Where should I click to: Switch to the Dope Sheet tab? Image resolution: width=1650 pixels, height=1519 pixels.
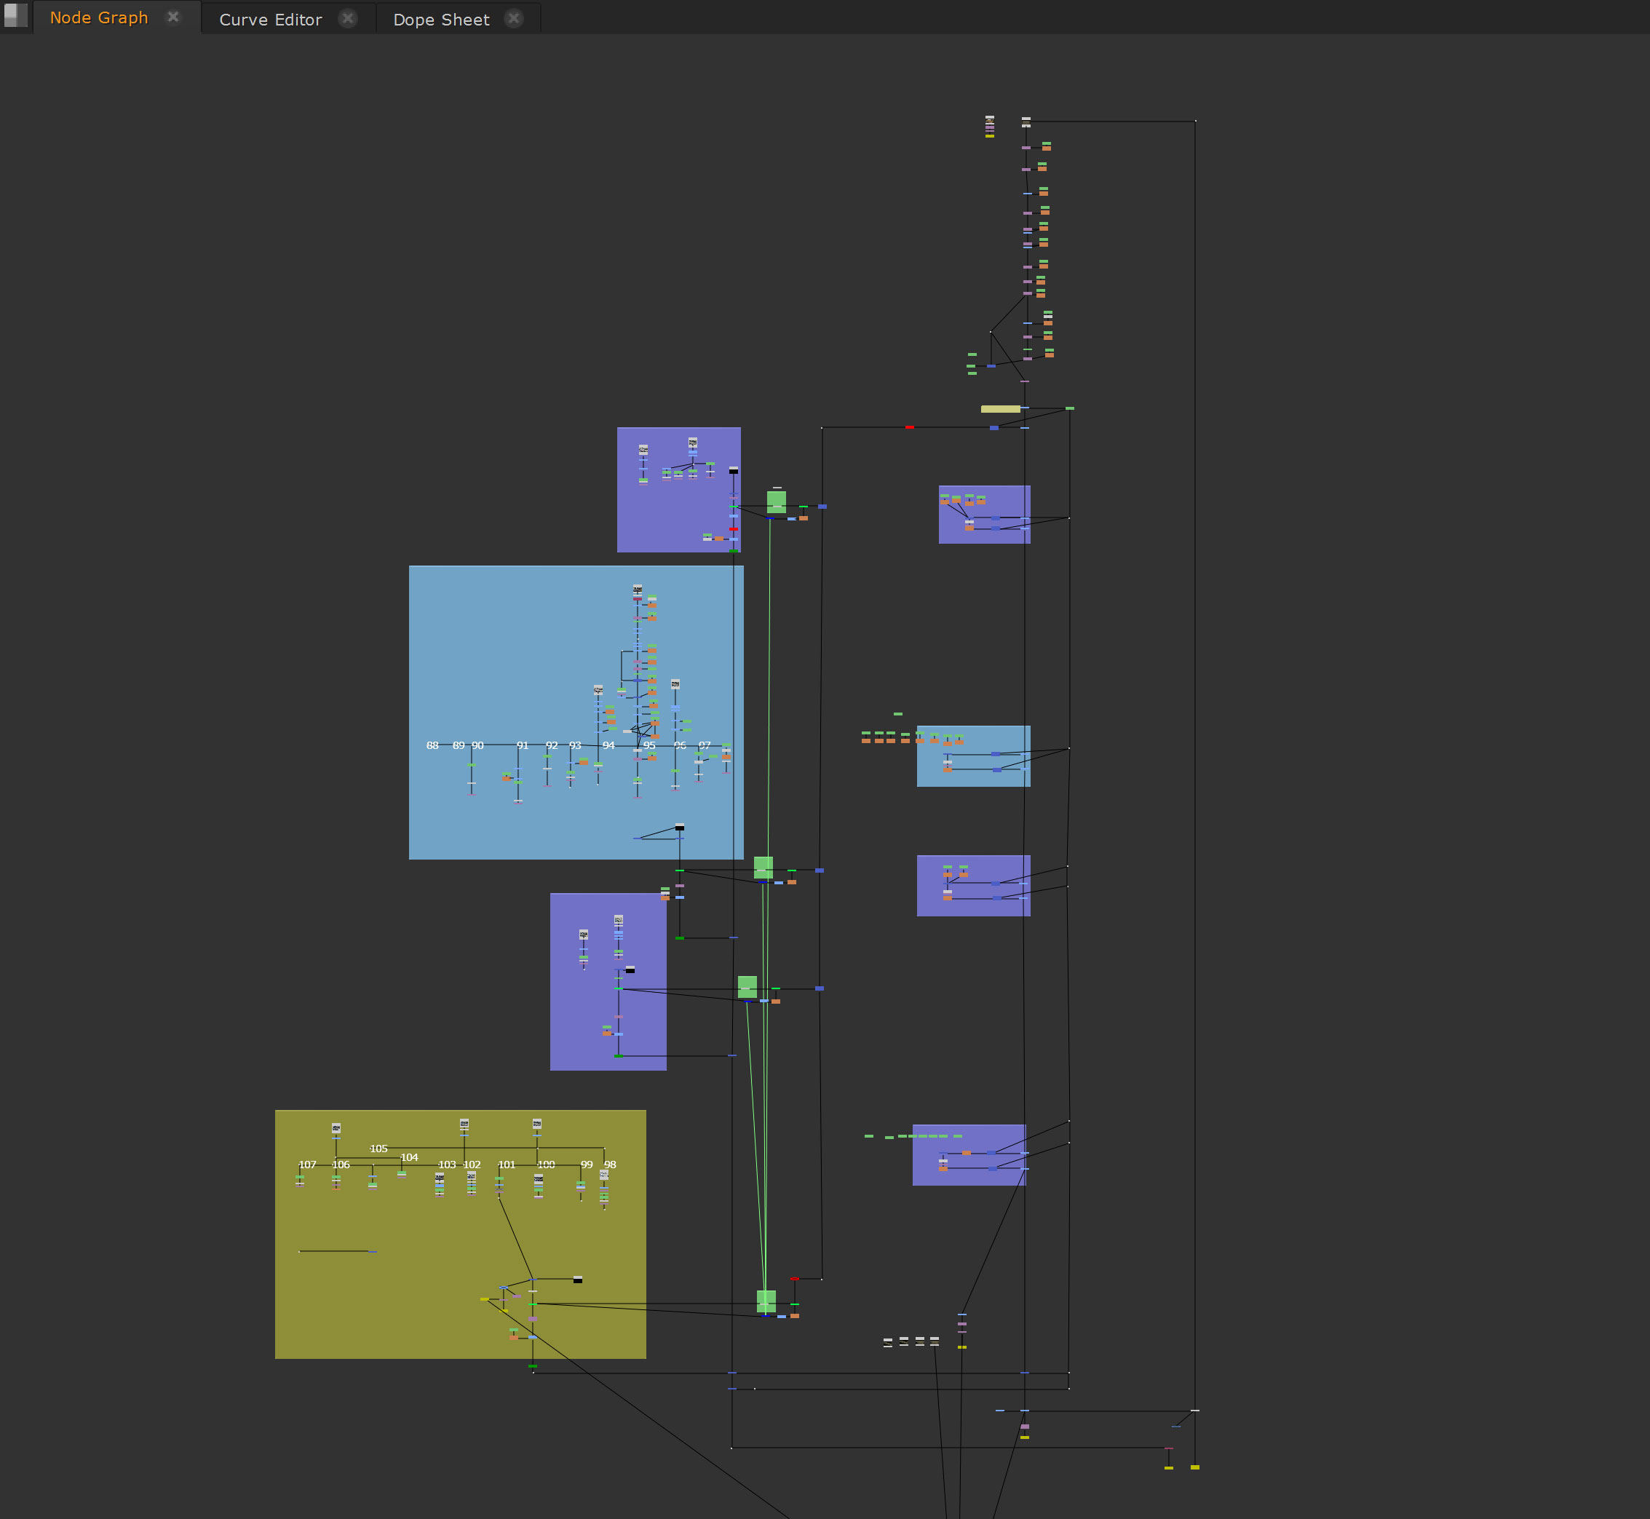click(x=440, y=20)
